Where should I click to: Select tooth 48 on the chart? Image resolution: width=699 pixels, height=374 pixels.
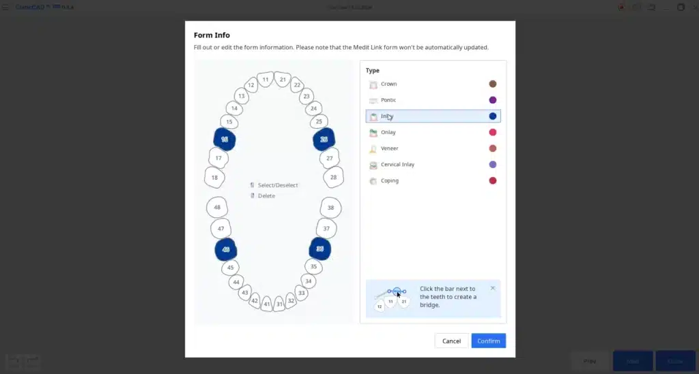(x=217, y=208)
